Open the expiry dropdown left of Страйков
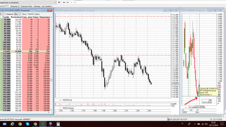The height and width of the screenshot is (127, 226). [2, 14]
